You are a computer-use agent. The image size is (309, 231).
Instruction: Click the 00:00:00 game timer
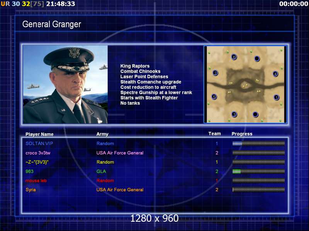294,4
